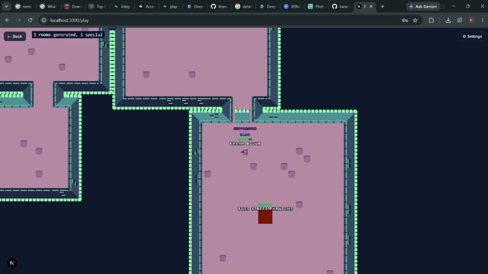Close the active tab
The height and width of the screenshot is (274, 488).
[371, 6]
